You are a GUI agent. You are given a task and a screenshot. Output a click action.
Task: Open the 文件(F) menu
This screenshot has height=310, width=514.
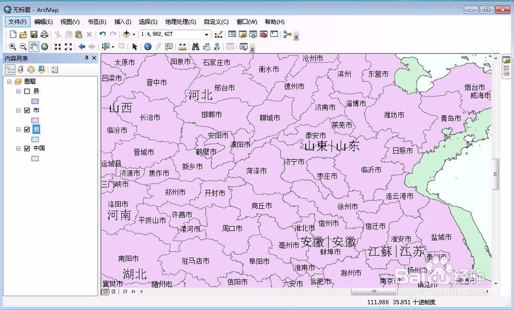pyautogui.click(x=17, y=22)
